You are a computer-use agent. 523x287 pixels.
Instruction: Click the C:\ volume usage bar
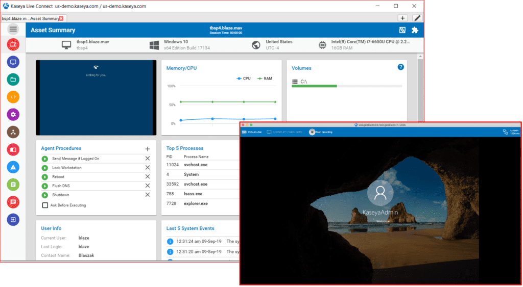tap(347, 86)
